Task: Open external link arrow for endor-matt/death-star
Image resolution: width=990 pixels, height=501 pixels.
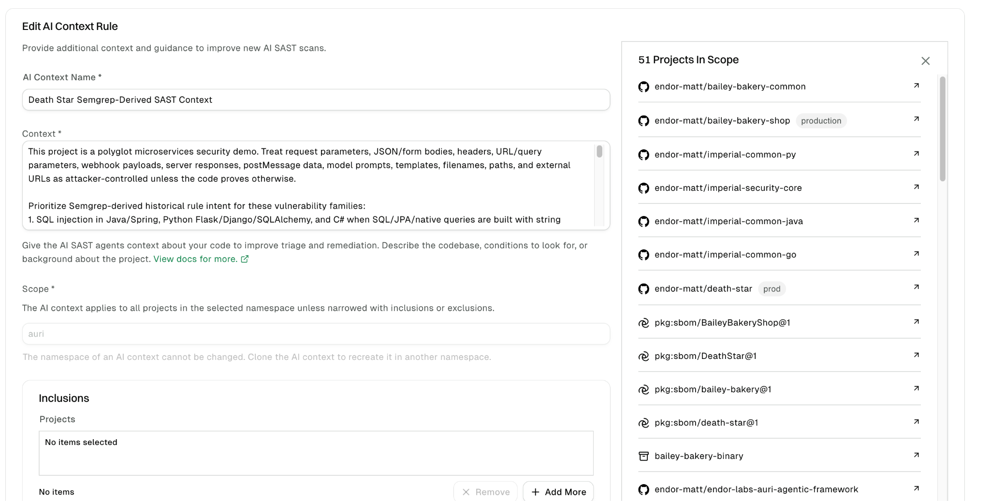Action: coord(916,287)
